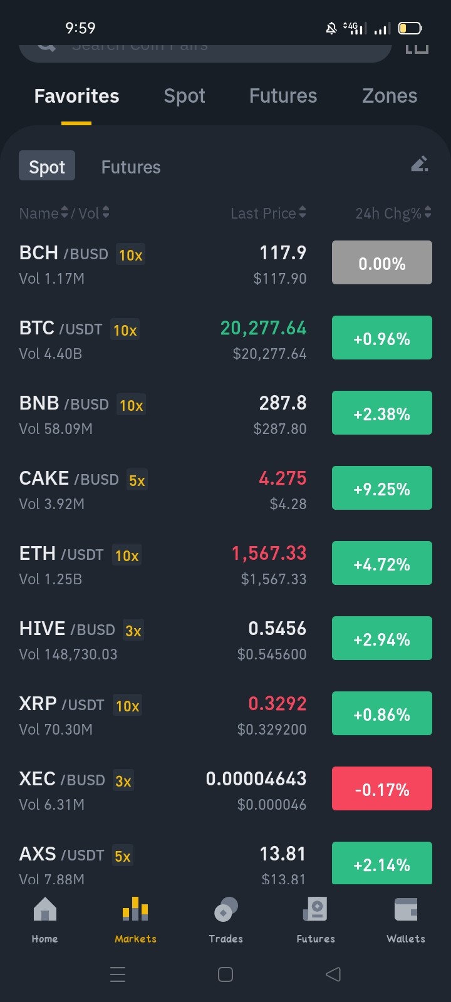This screenshot has height=1002, width=451.
Task: Open the Futures icon in bottom navigation
Action: tap(316, 909)
